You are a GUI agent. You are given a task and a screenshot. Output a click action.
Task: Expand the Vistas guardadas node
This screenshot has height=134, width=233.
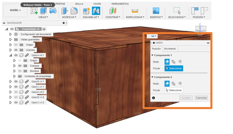[10, 40]
